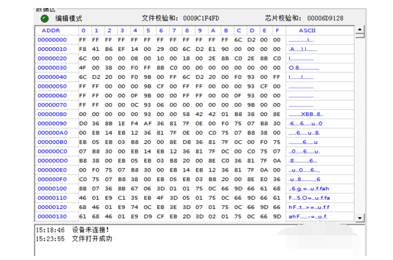Select address row 000000D0

52,161
